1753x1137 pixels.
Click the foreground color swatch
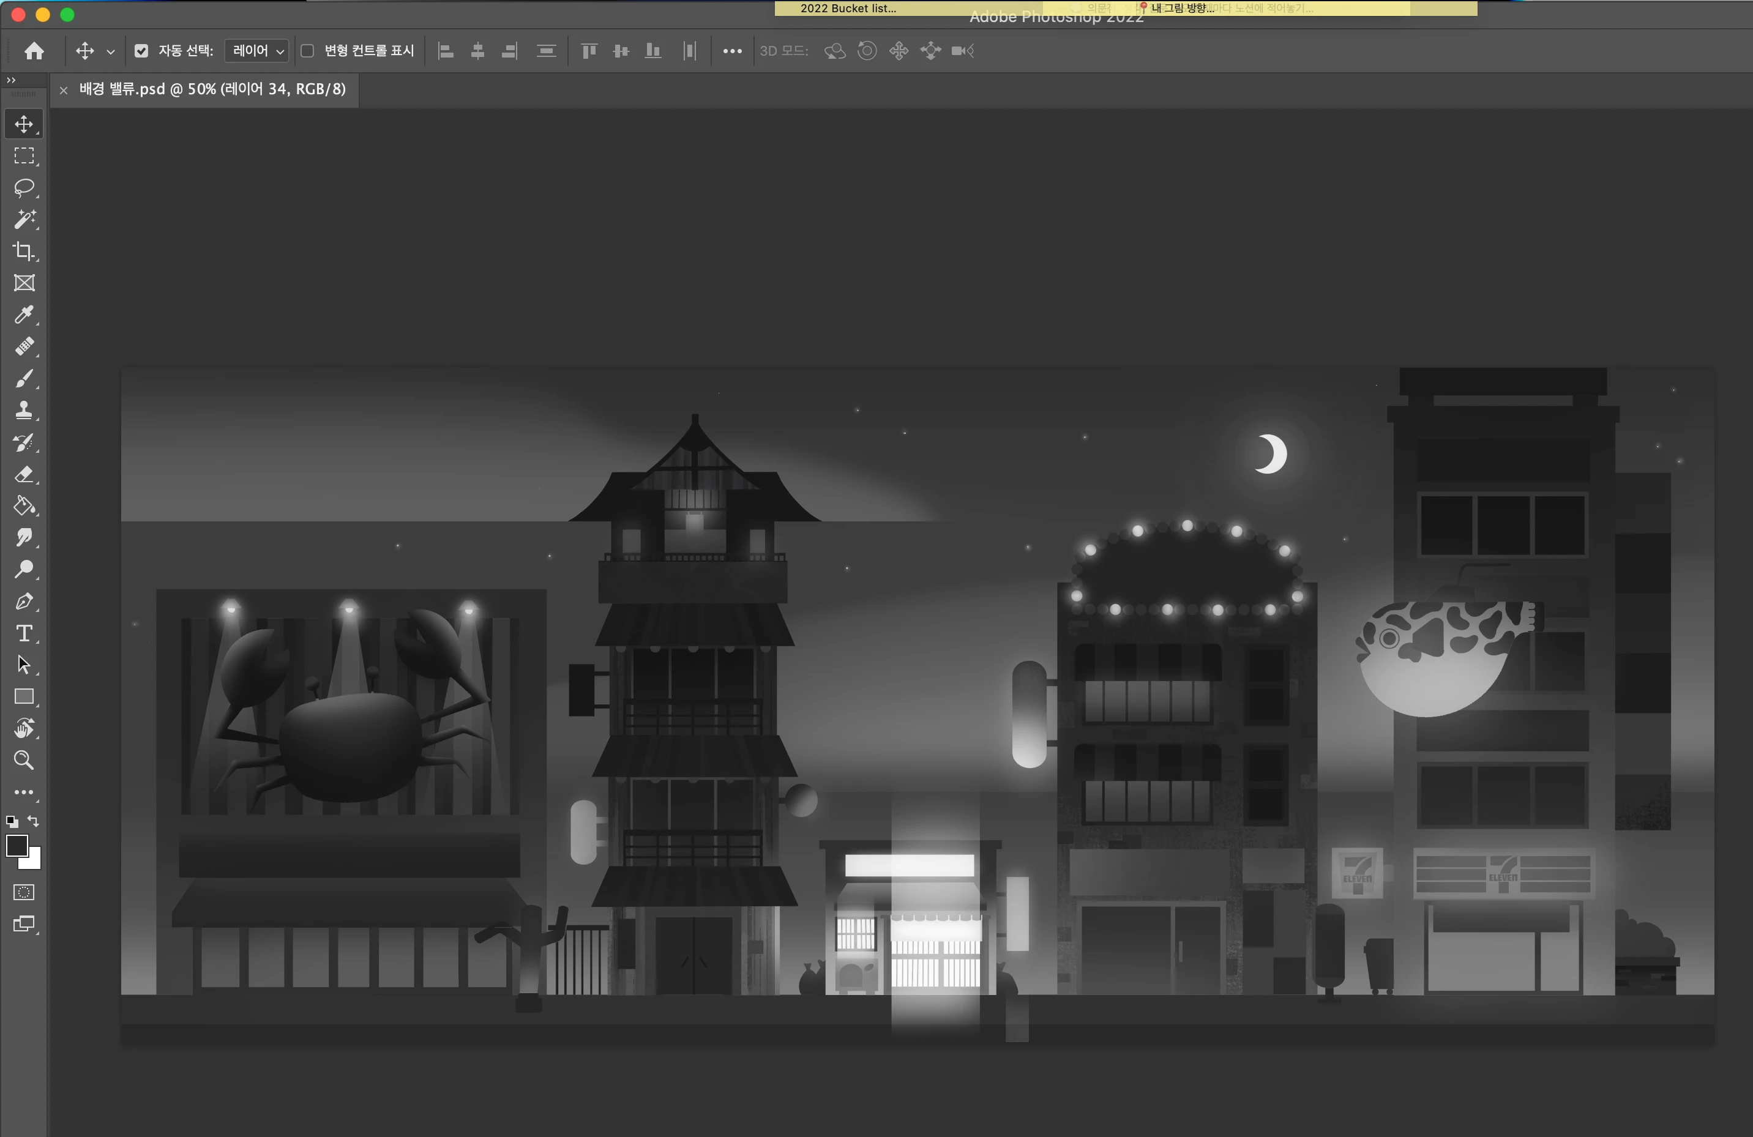point(16,845)
